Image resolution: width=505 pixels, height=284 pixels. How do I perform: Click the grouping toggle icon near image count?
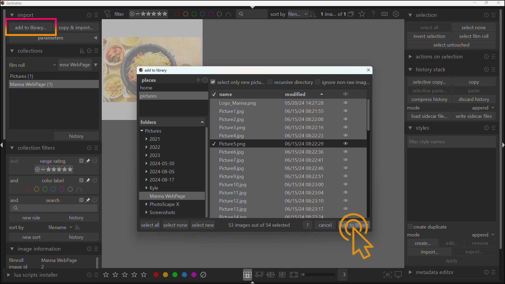(x=351, y=14)
